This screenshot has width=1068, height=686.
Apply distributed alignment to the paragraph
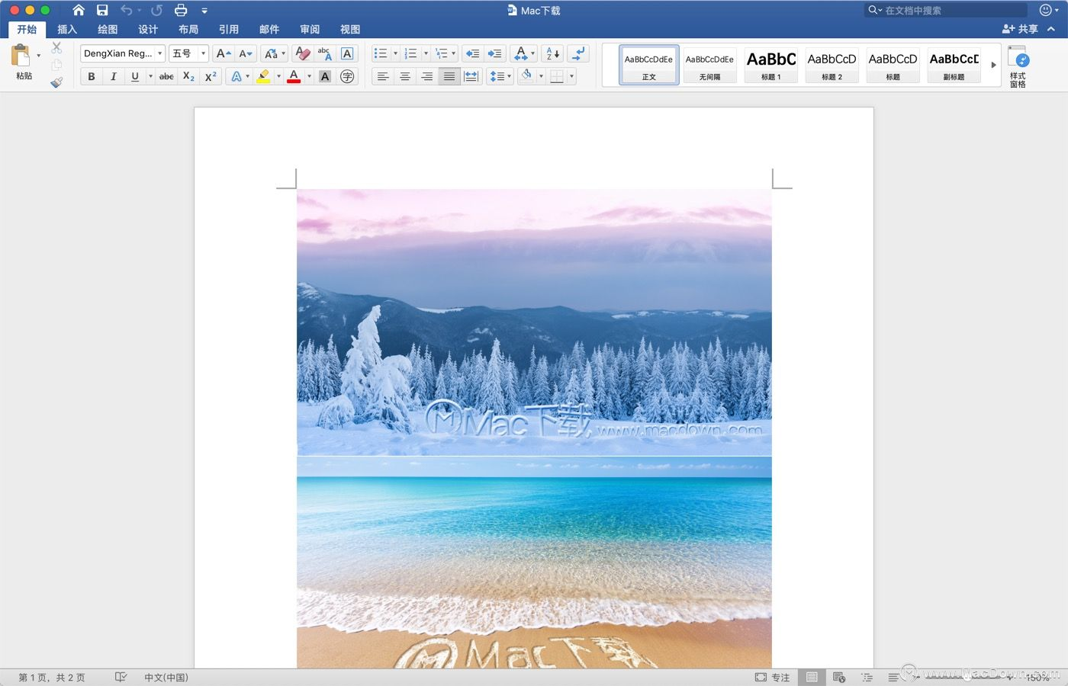tap(471, 76)
